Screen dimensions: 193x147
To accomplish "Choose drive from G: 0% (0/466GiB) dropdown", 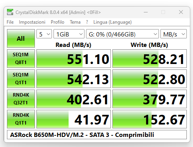I will click(x=122, y=34).
